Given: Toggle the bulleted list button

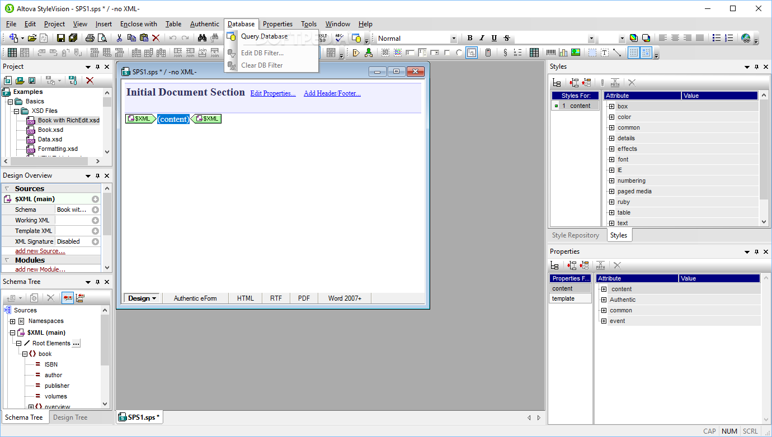Looking at the screenshot, I should tap(717, 38).
